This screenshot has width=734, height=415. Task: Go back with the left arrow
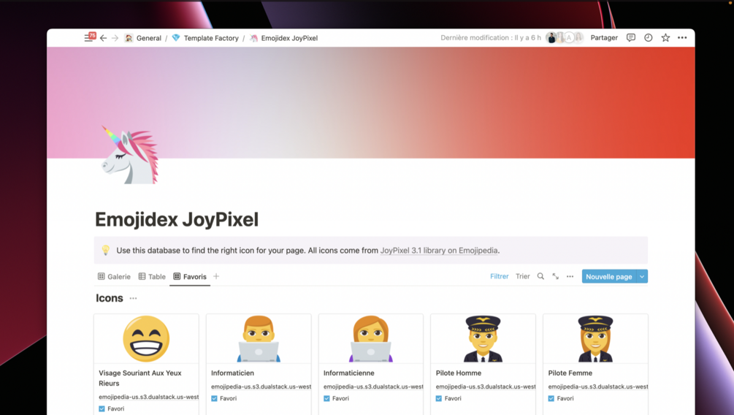104,38
